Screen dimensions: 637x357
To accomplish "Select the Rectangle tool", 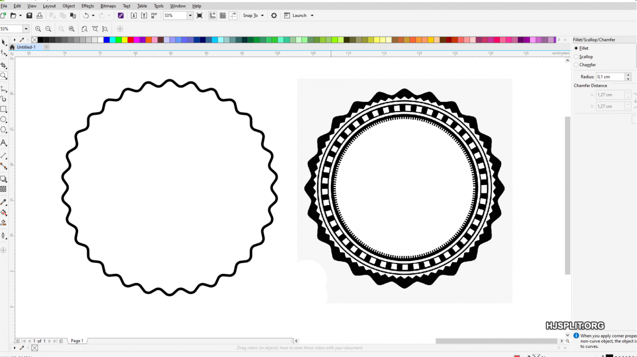I will click(x=4, y=109).
